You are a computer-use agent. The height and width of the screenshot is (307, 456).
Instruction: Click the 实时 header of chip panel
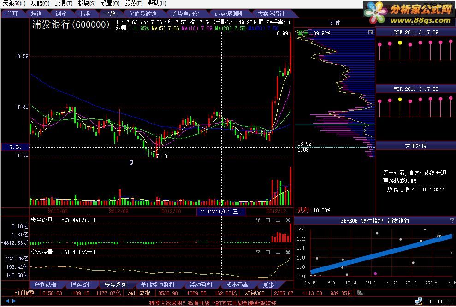334,23
